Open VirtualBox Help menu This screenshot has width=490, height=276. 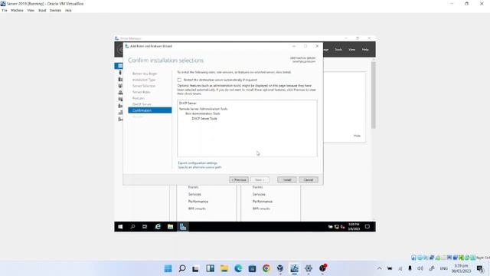(x=68, y=10)
